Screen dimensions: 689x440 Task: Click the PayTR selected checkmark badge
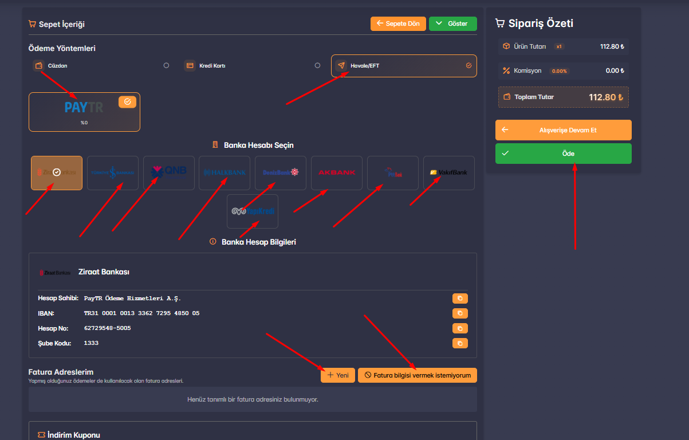(127, 101)
